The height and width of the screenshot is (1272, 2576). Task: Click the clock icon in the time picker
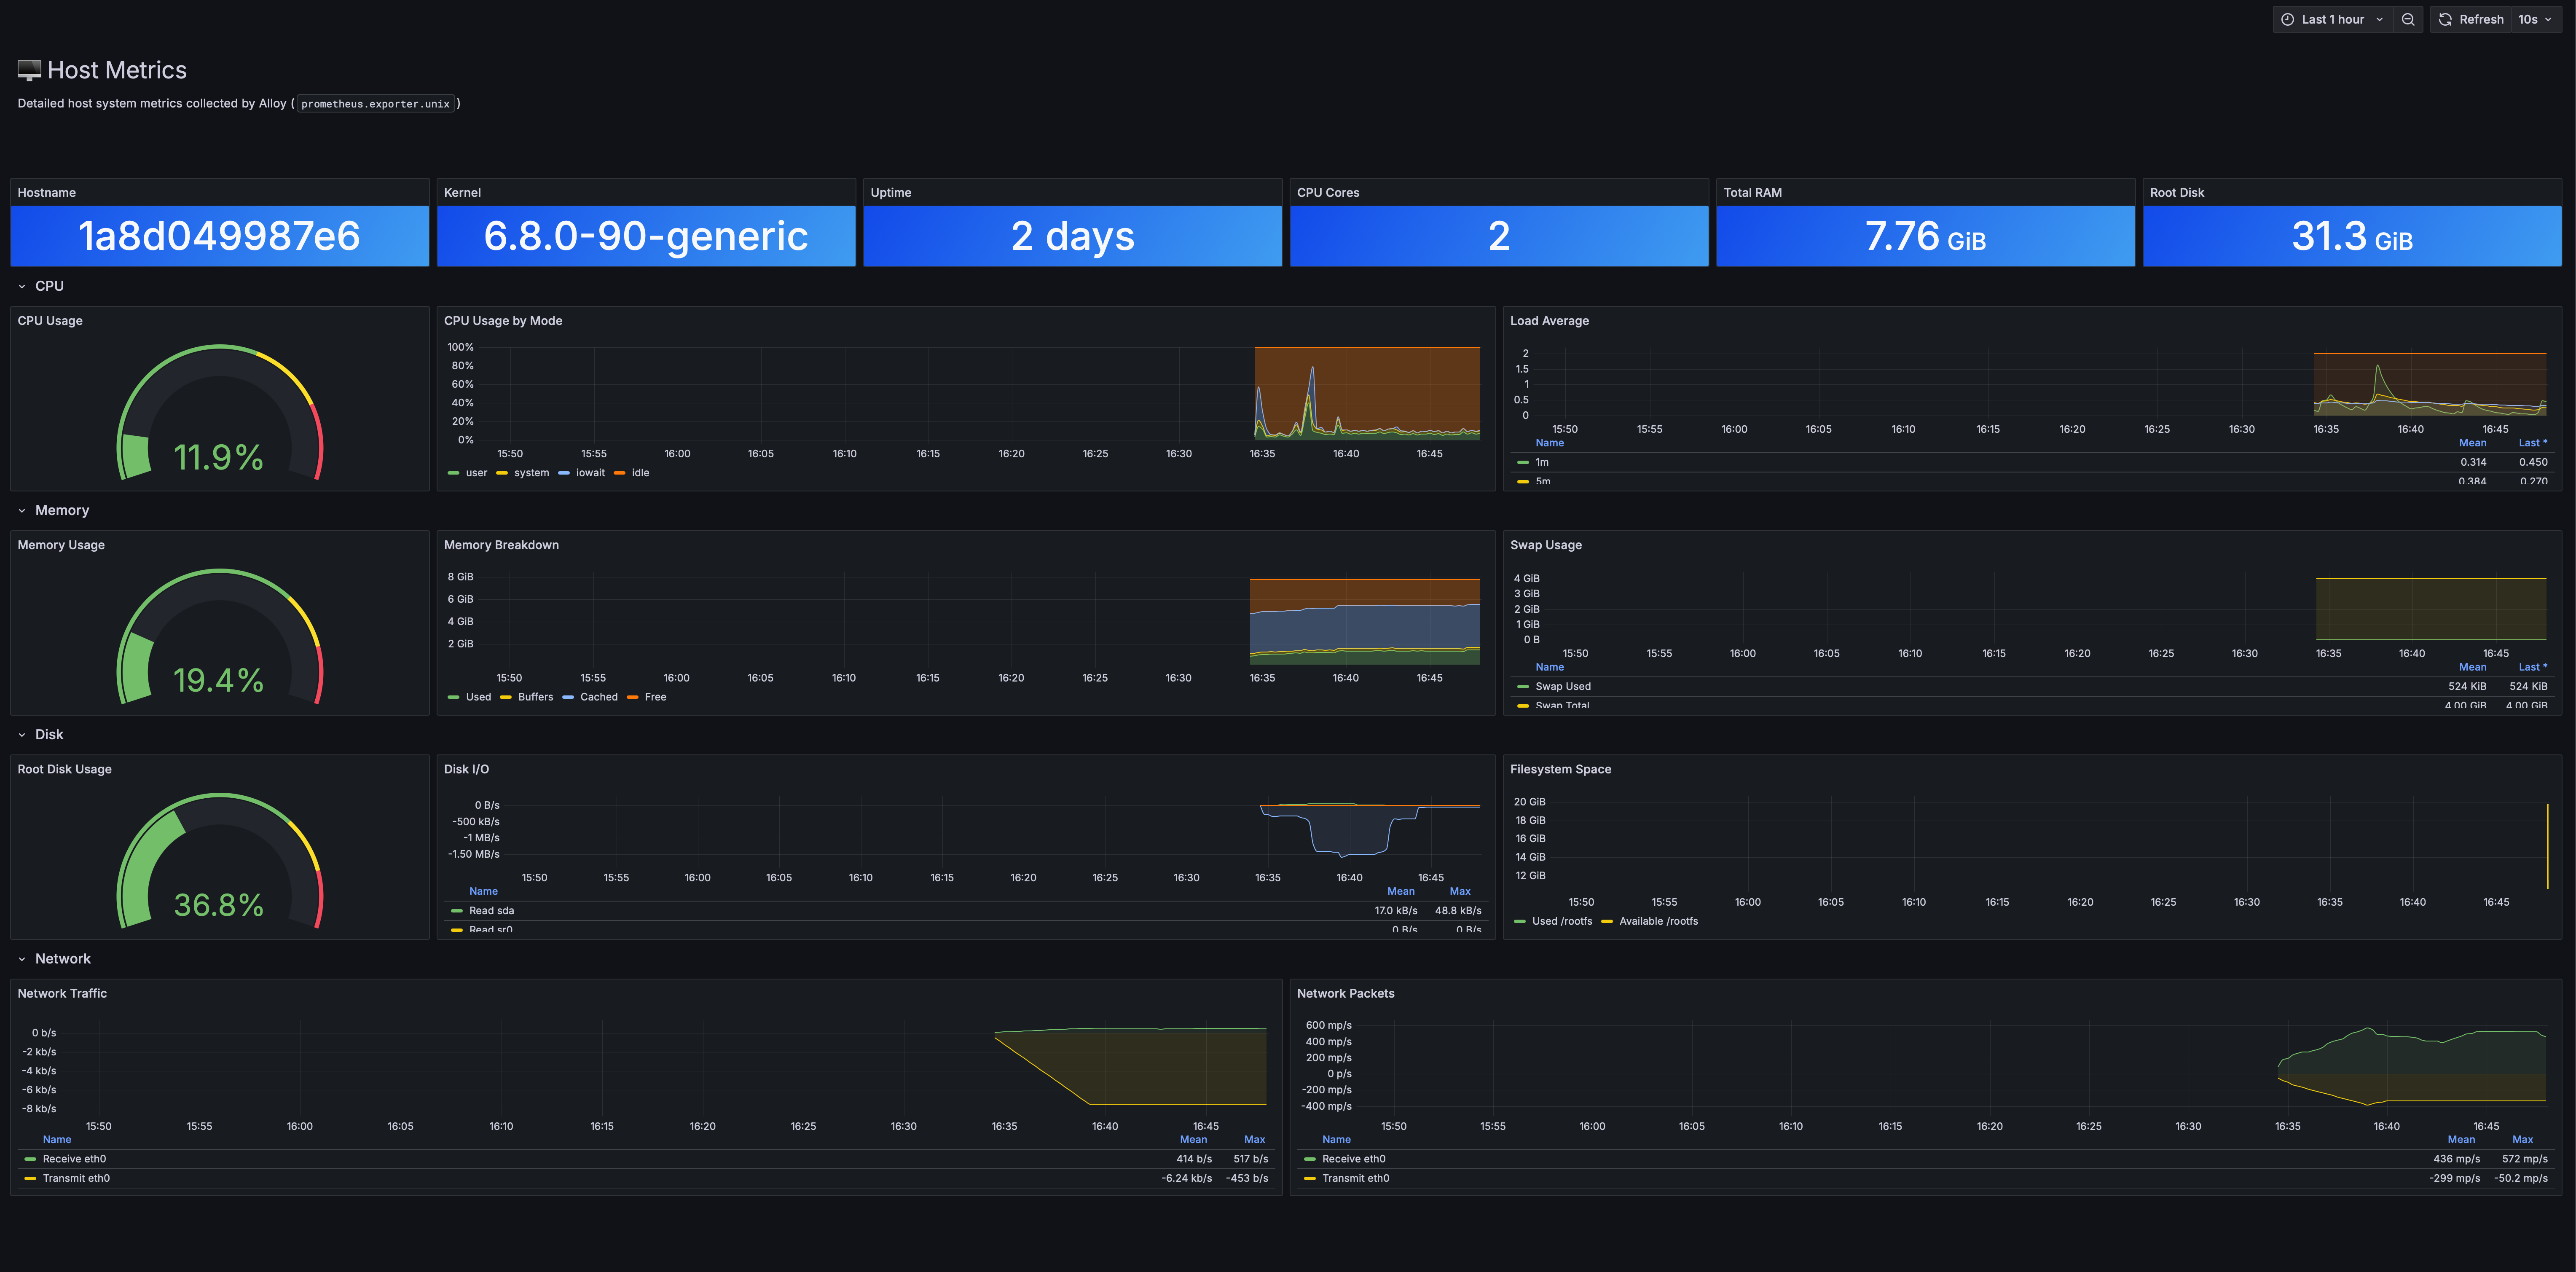click(2289, 19)
